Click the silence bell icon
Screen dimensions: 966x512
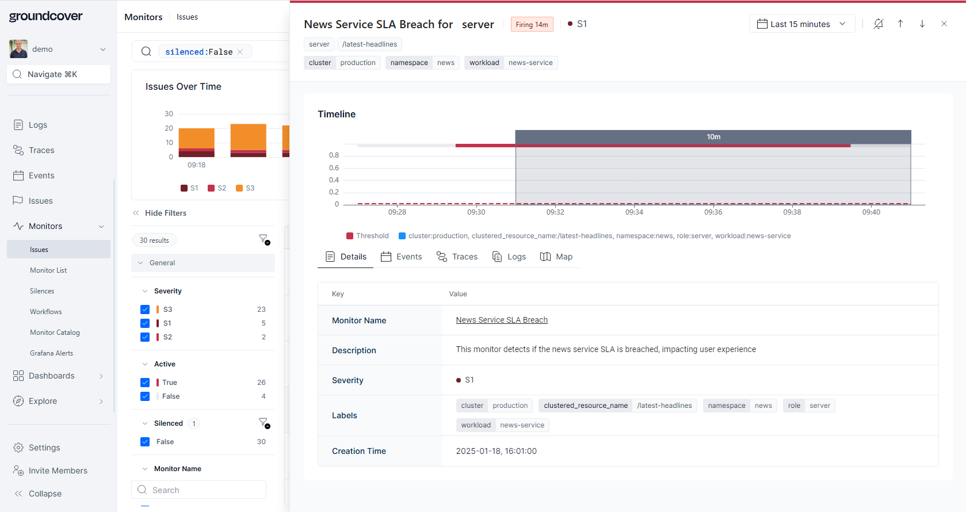tap(878, 24)
